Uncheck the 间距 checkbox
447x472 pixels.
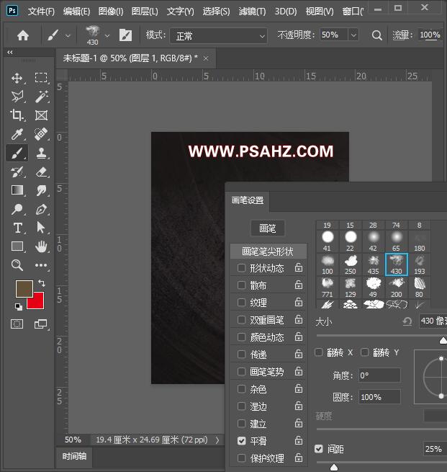tap(319, 449)
